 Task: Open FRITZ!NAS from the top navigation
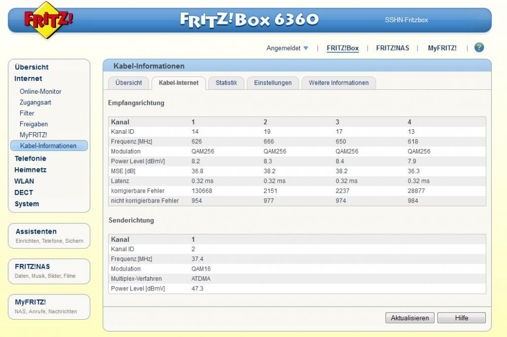[x=392, y=48]
